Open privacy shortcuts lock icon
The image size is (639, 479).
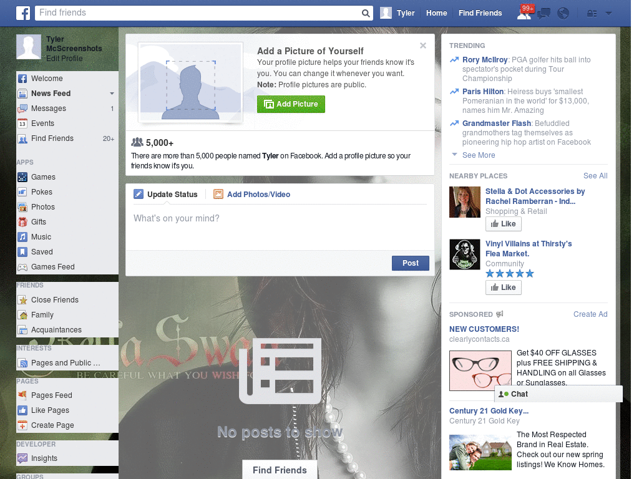[592, 14]
